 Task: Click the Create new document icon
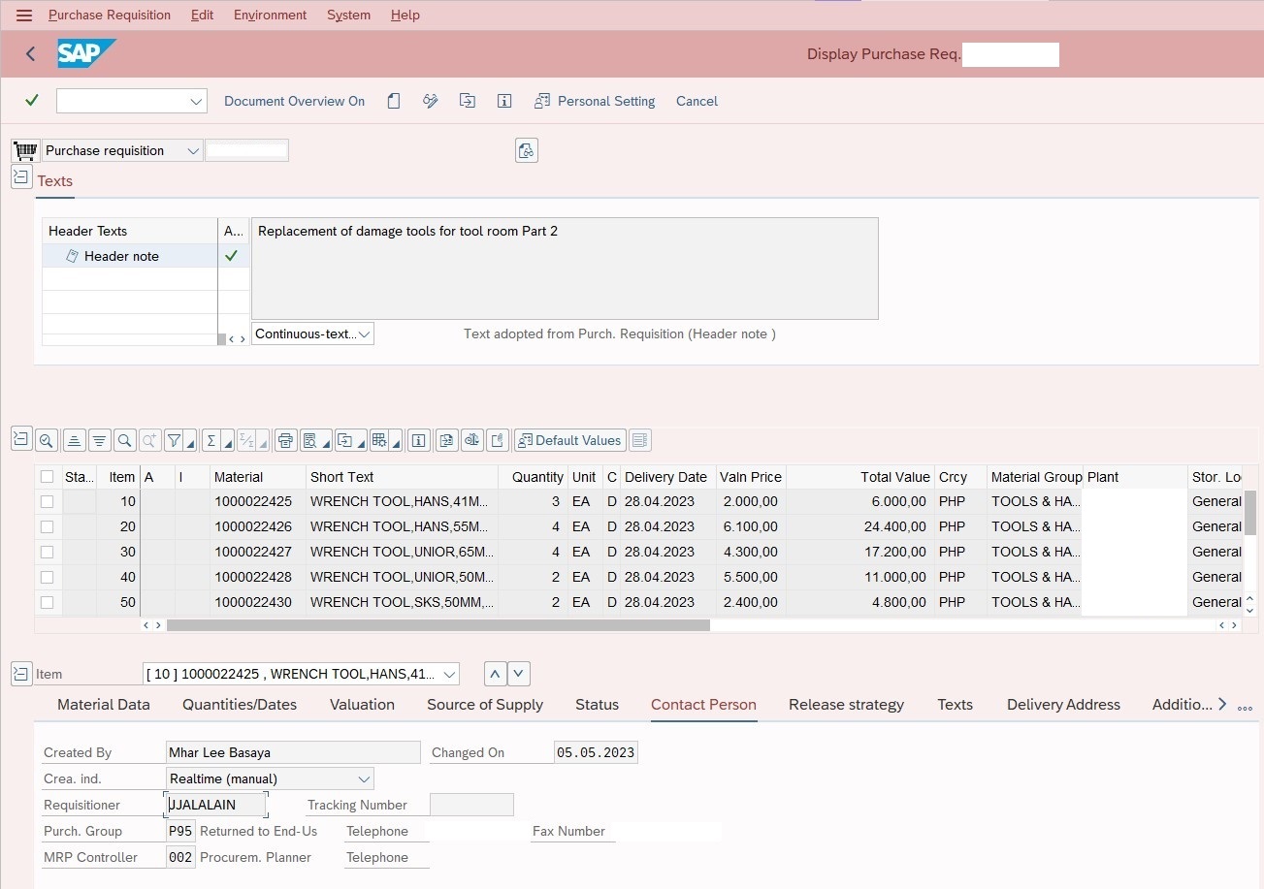point(394,101)
